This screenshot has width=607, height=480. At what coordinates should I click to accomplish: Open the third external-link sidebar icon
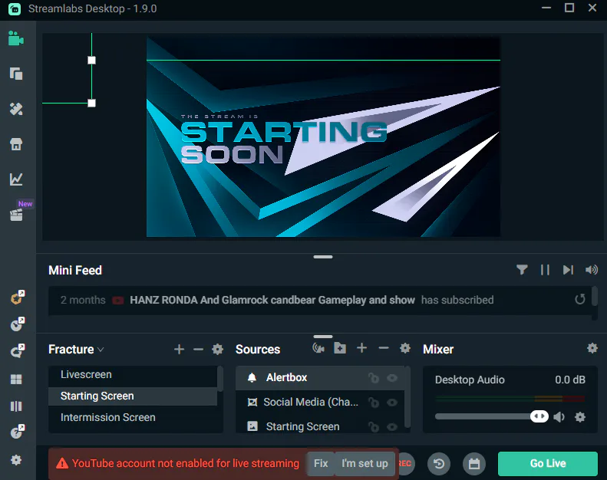(17, 351)
